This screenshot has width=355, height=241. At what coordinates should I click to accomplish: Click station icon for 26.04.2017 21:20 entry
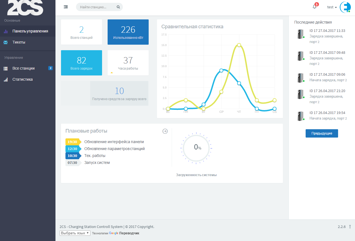tap(301, 94)
